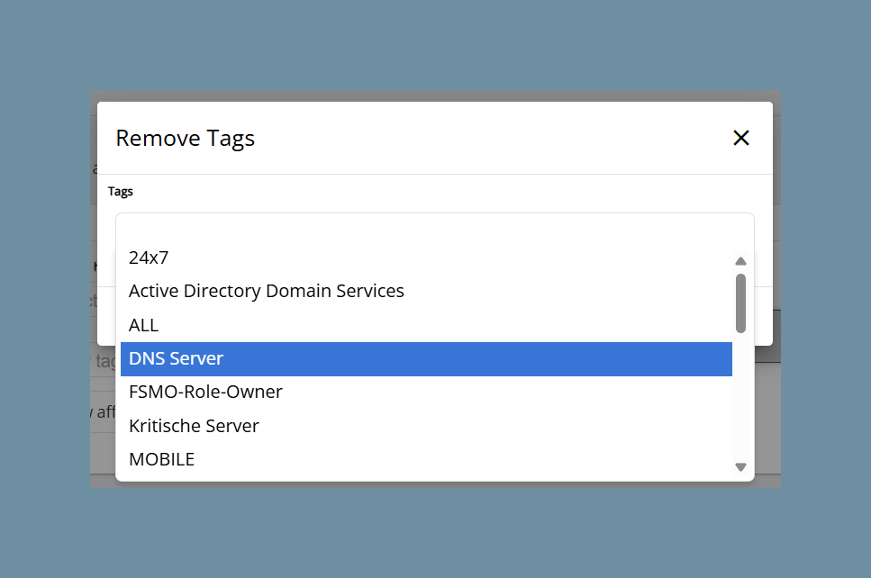
Task: Click the partially hidden 'aff' text behind dialog
Action: (x=105, y=412)
